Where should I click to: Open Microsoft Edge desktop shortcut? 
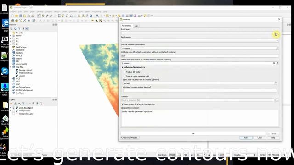pyautogui.click(x=5, y=25)
